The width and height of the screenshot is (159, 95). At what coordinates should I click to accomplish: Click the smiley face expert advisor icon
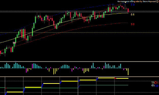click(157, 2)
